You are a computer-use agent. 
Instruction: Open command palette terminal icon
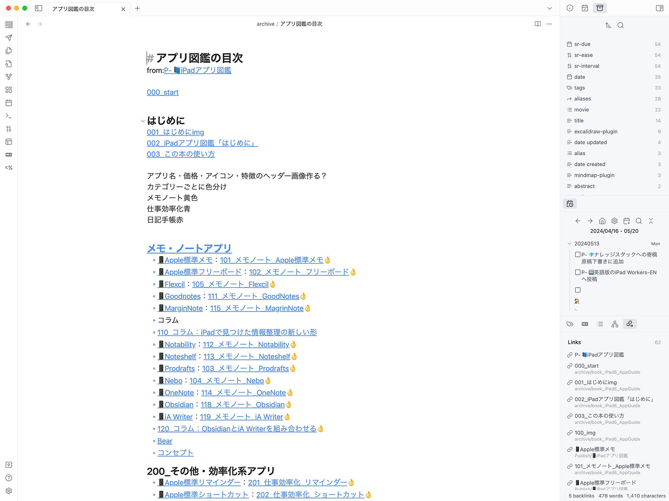pyautogui.click(x=9, y=116)
